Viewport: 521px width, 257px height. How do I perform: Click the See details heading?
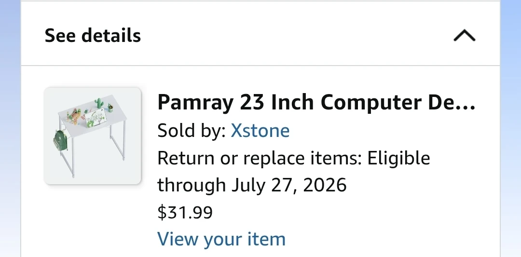93,35
